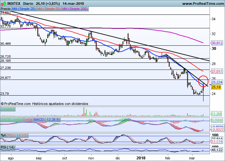Click the 25,19 (+3,83%) price change text
225x161 pixels.
[48, 4]
